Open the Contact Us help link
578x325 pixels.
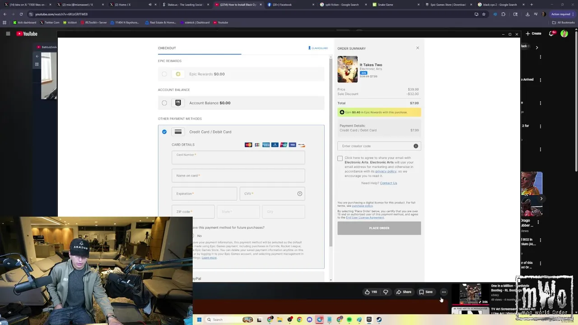point(388,183)
